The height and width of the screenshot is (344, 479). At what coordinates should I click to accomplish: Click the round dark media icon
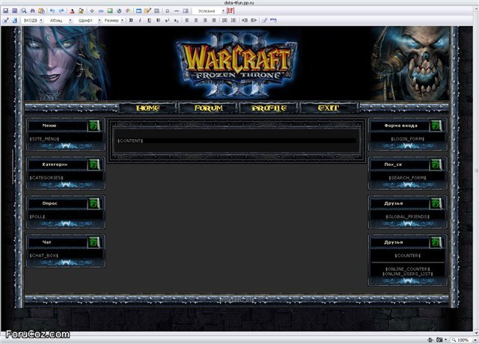click(x=119, y=11)
